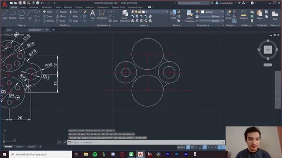Viewport: 282px width, 158px height.
Task: Click the Scale tool
Action: pos(61,21)
